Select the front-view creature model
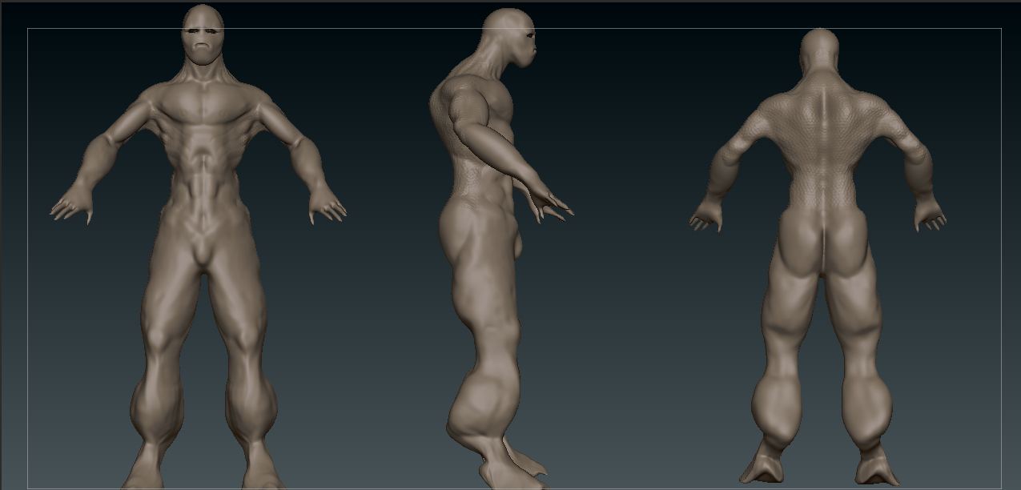 pyautogui.click(x=200, y=248)
